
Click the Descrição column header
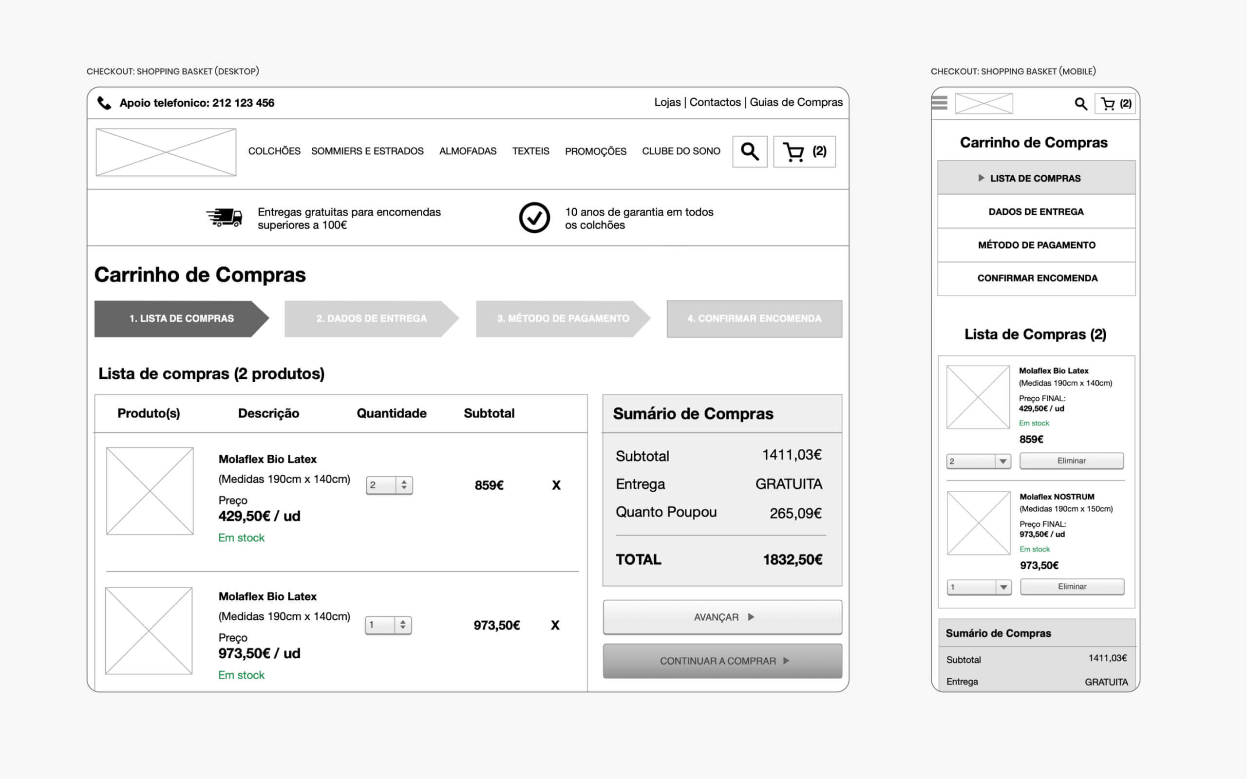pyautogui.click(x=268, y=413)
